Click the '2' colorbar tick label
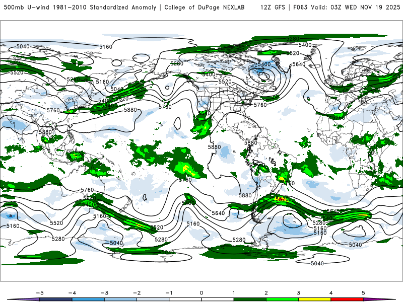Screen dimensions: 403x302 click(x=266, y=293)
